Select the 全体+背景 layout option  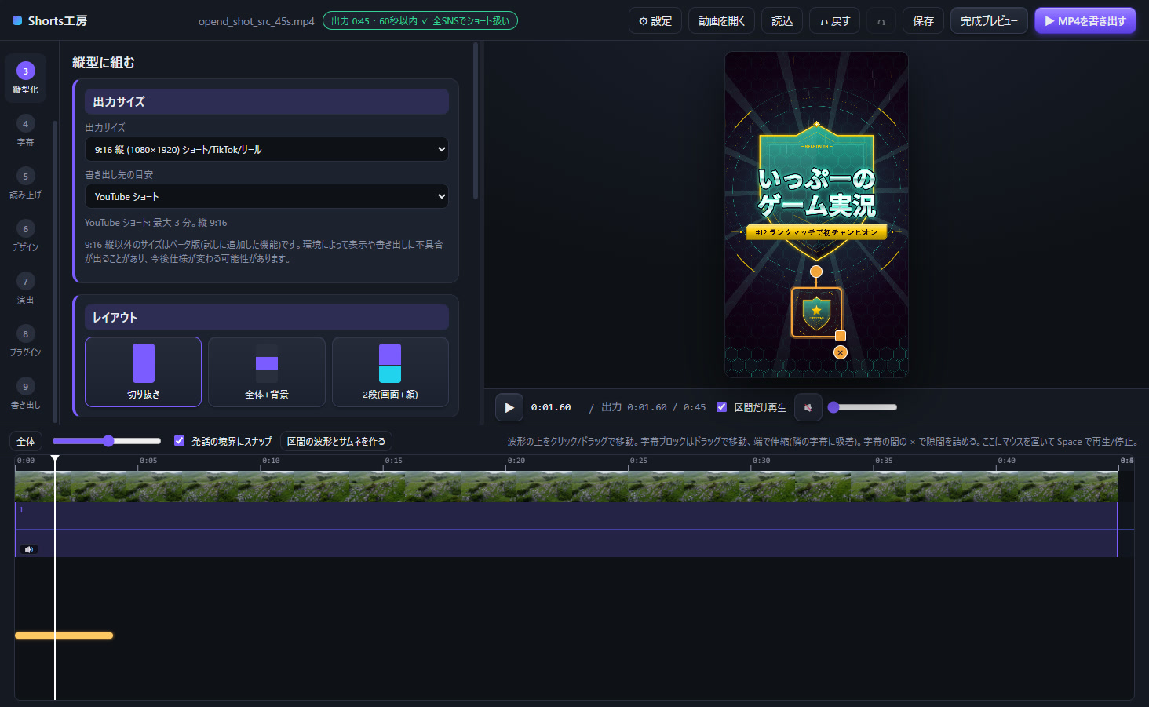point(267,372)
